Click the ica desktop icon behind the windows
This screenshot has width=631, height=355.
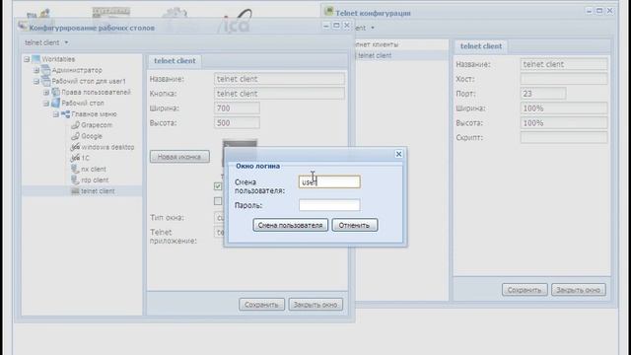coord(238,22)
